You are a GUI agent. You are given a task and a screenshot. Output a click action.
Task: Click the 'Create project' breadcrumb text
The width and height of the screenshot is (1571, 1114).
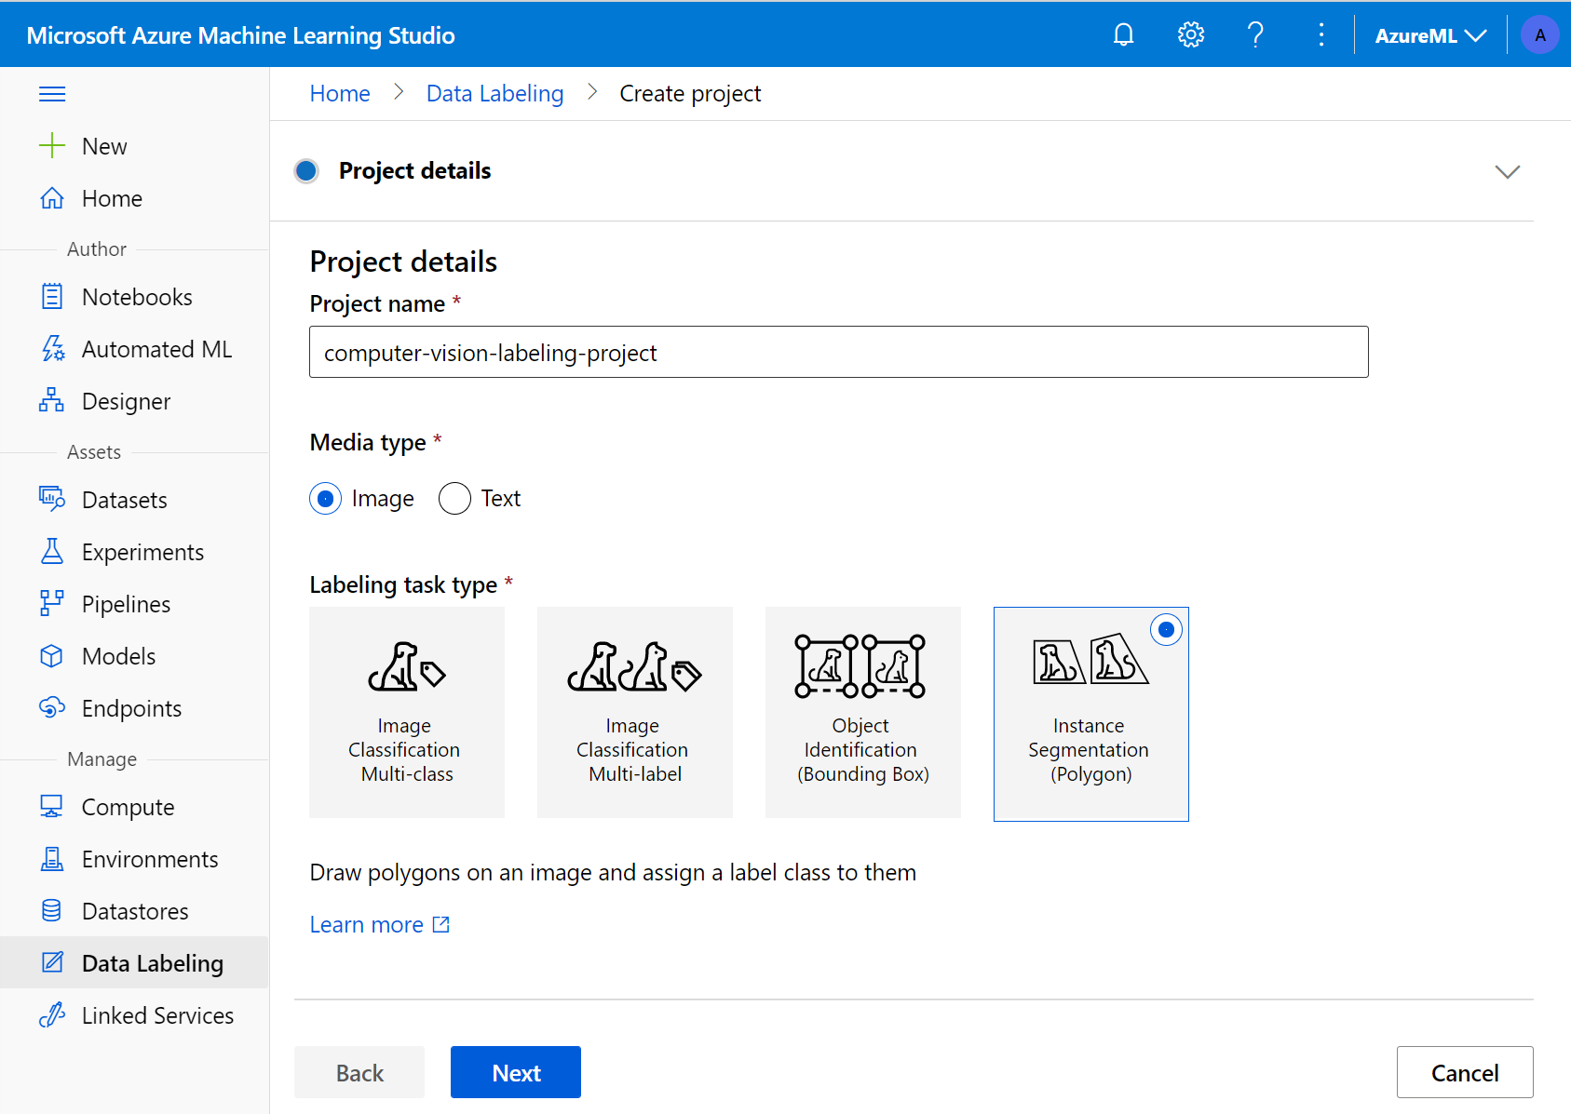coord(690,93)
